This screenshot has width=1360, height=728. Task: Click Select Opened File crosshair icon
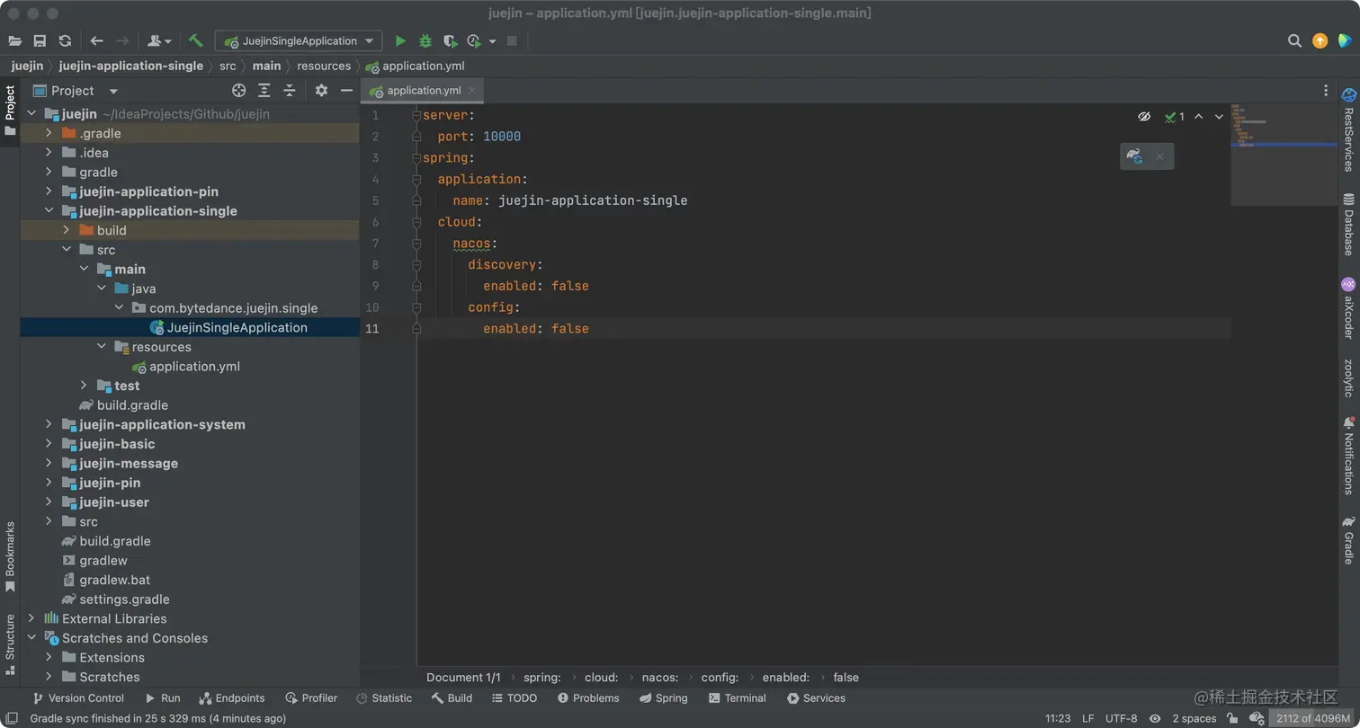pyautogui.click(x=238, y=91)
